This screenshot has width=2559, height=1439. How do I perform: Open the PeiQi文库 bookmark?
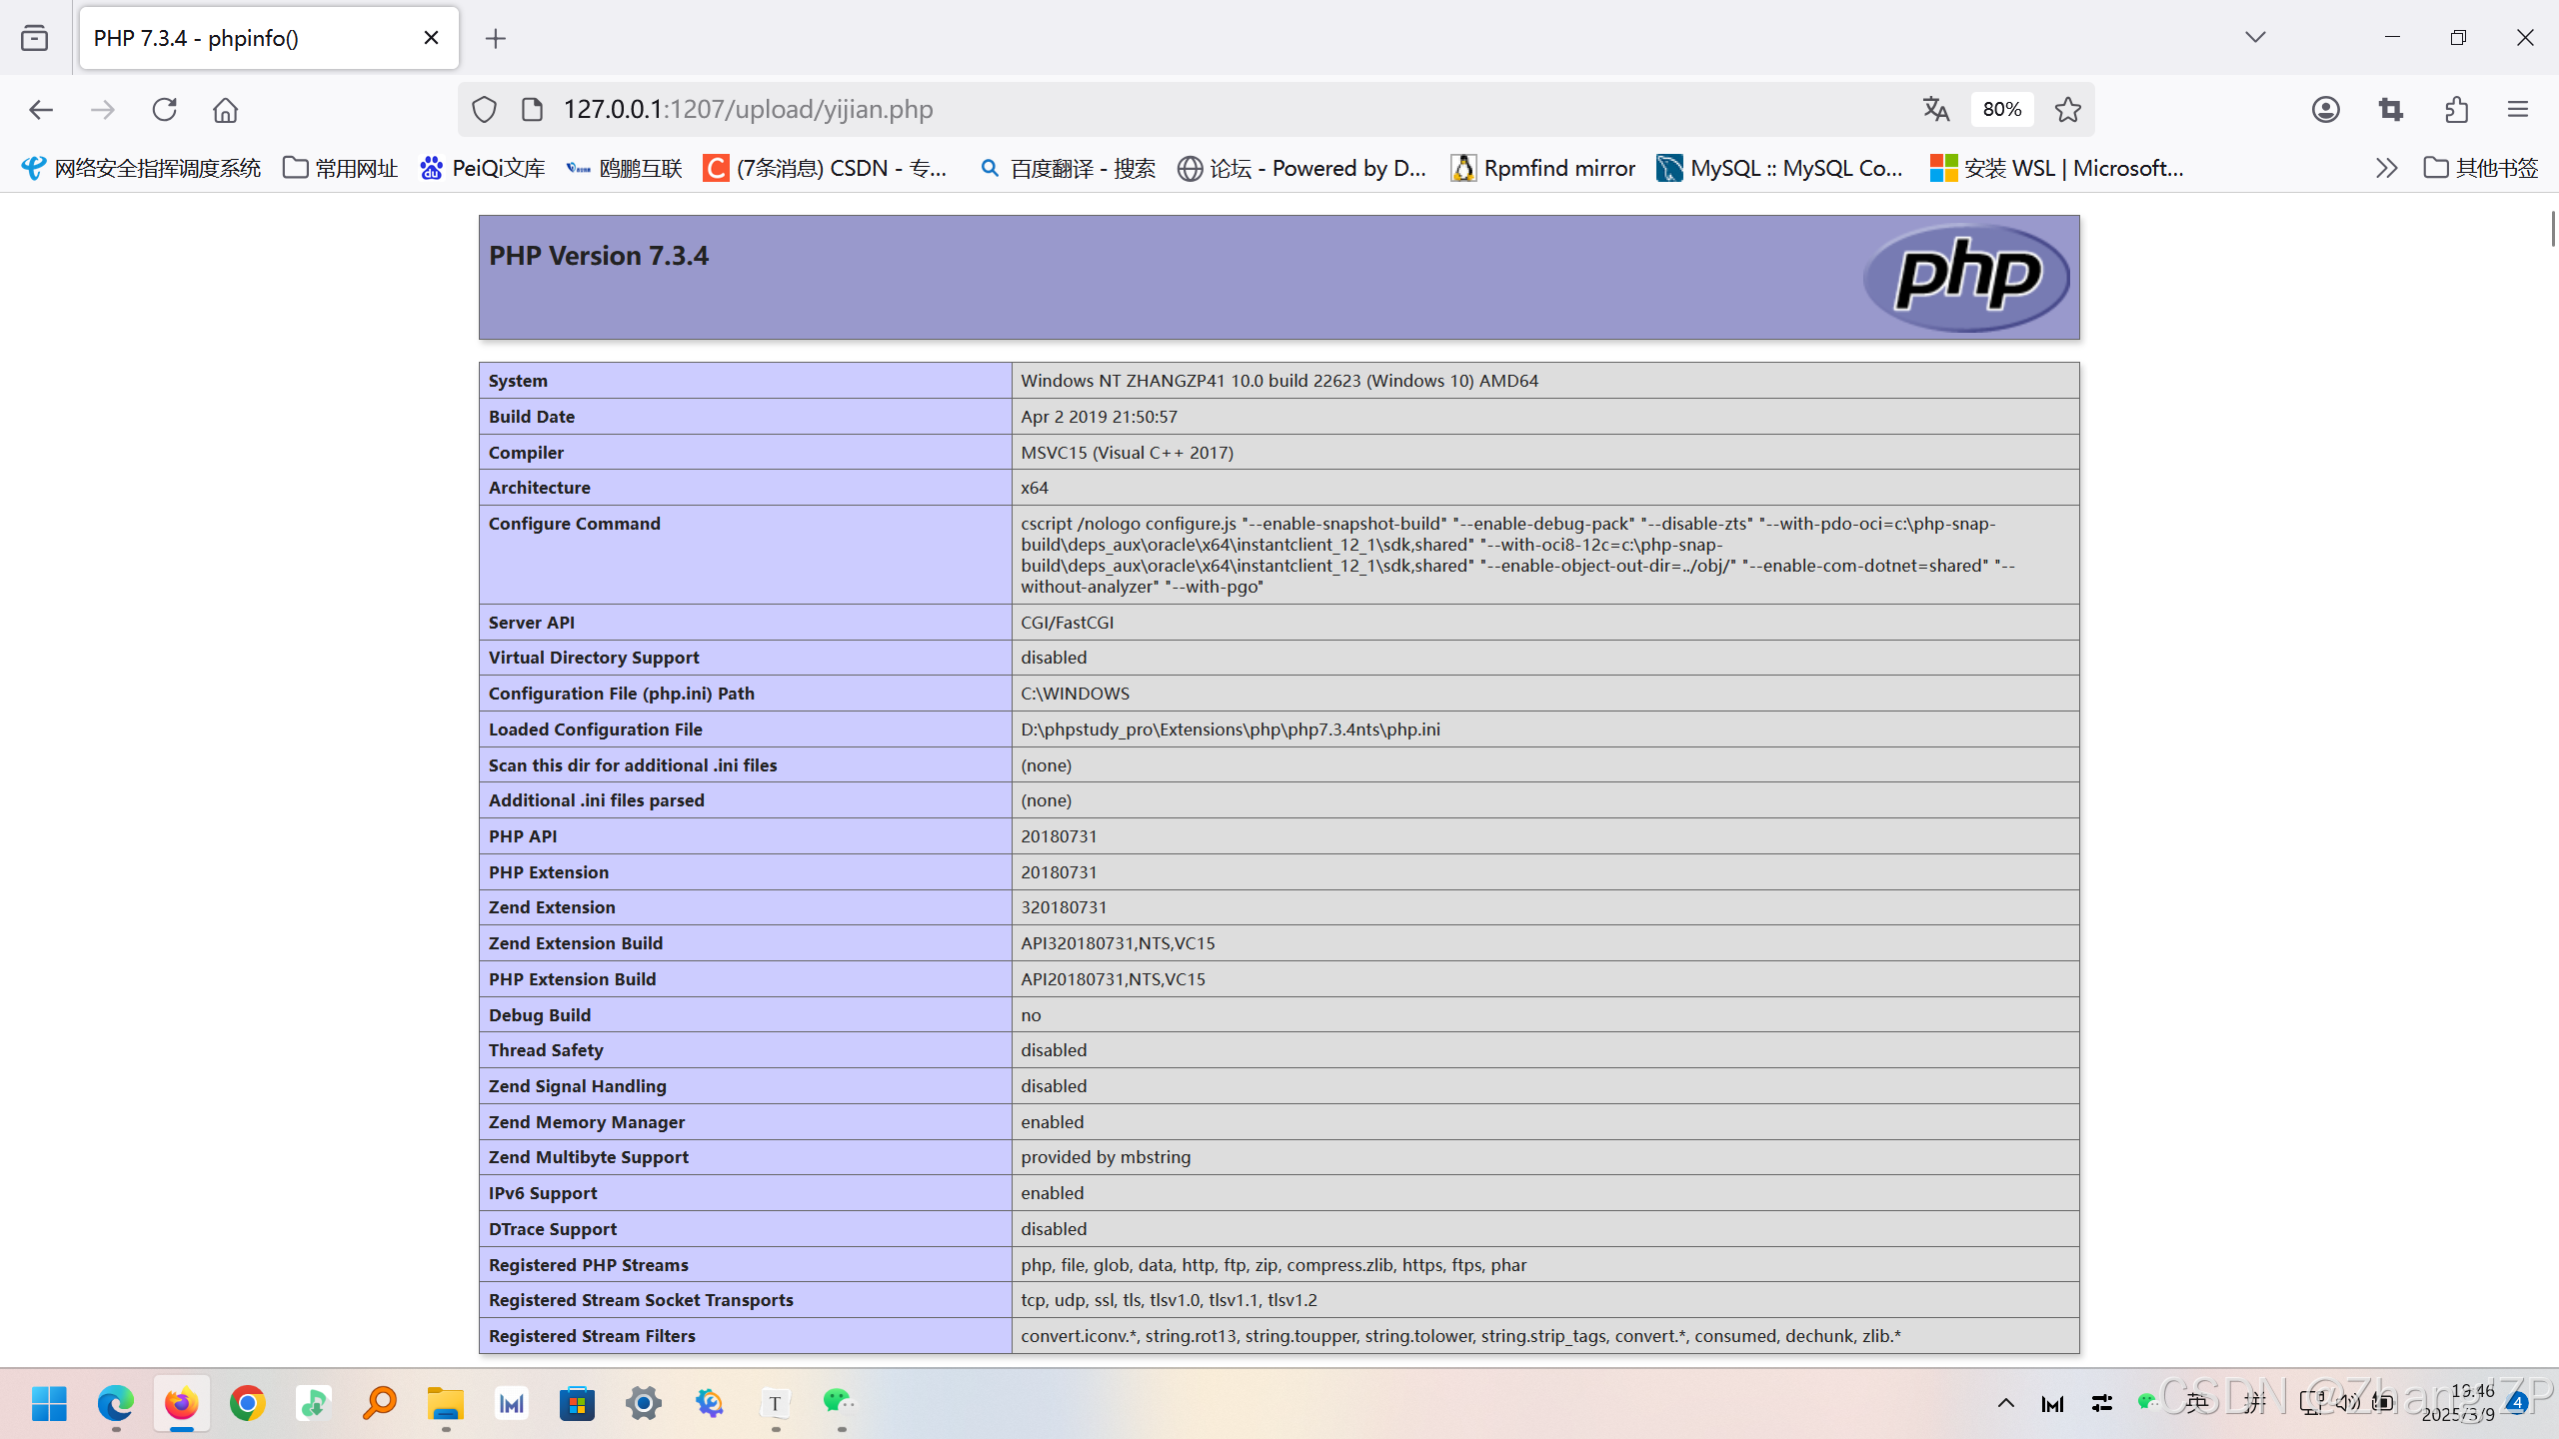point(483,168)
